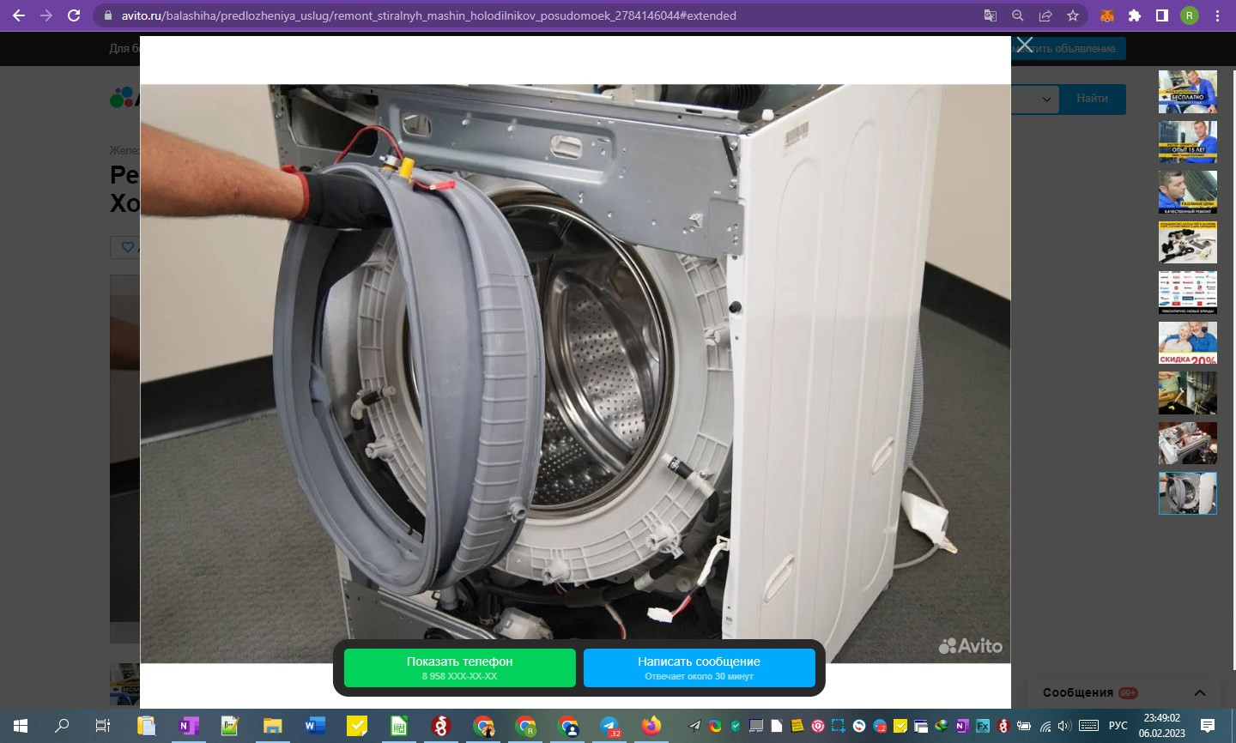Select the brand logos thumbnail
Image resolution: width=1236 pixels, height=743 pixels.
[1188, 293]
